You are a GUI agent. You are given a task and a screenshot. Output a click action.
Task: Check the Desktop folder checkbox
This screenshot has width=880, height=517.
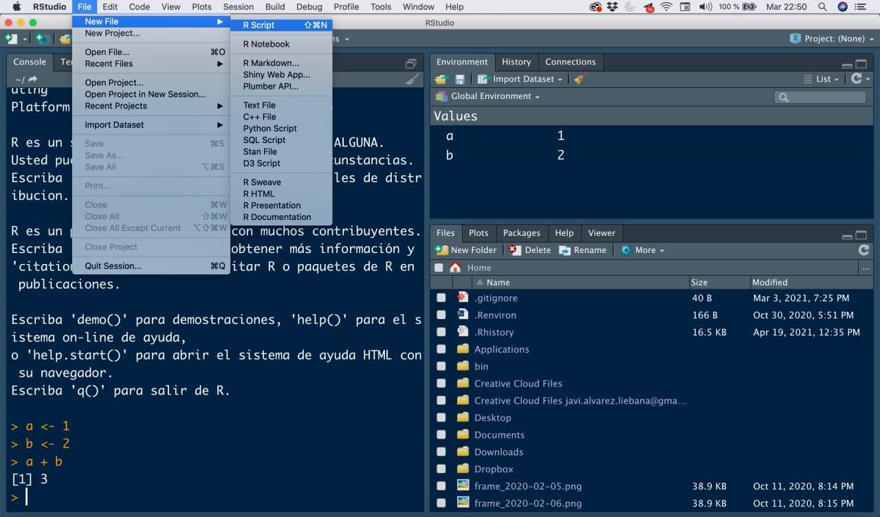[441, 418]
